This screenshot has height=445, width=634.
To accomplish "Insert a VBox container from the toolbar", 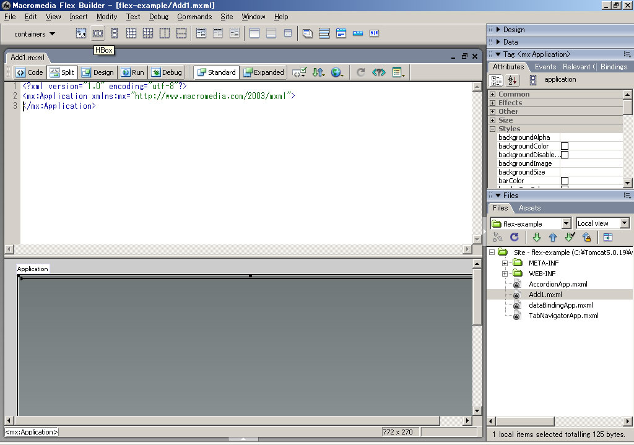I will [x=115, y=33].
